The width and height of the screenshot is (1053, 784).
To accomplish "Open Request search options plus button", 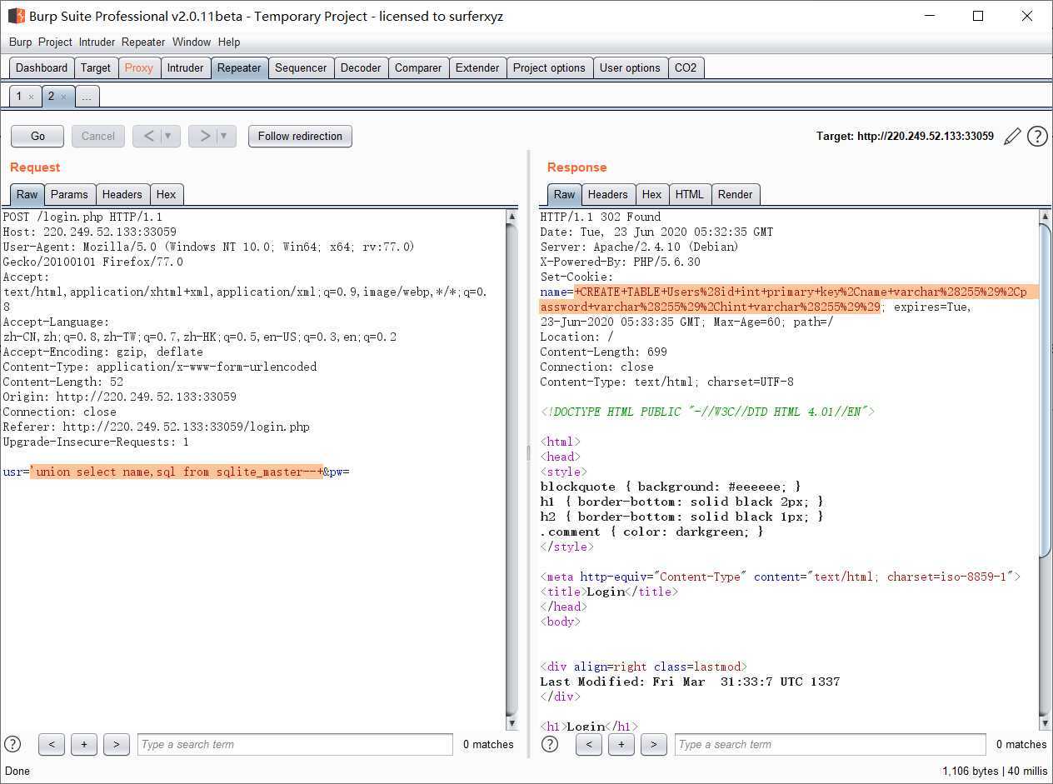I will click(x=84, y=744).
